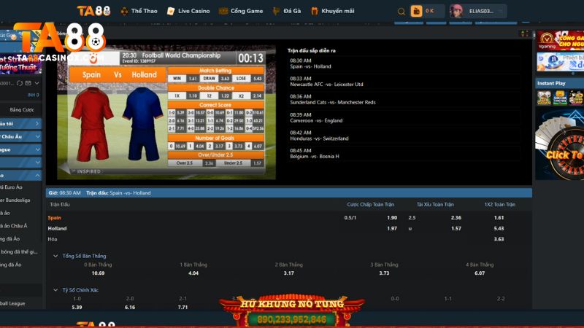The image size is (584, 328).
Task: Bet Holland handicap odds 1.97
Action: 392,229
